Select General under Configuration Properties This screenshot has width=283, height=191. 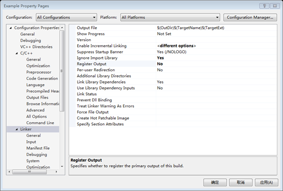pos(28,34)
